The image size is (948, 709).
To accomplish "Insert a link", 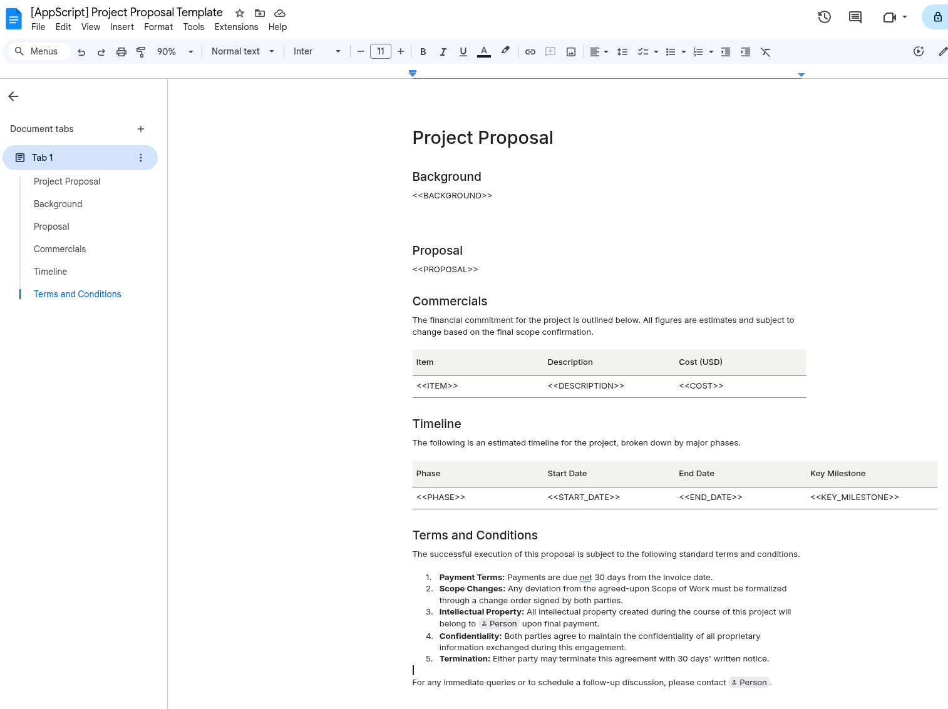I will (530, 52).
